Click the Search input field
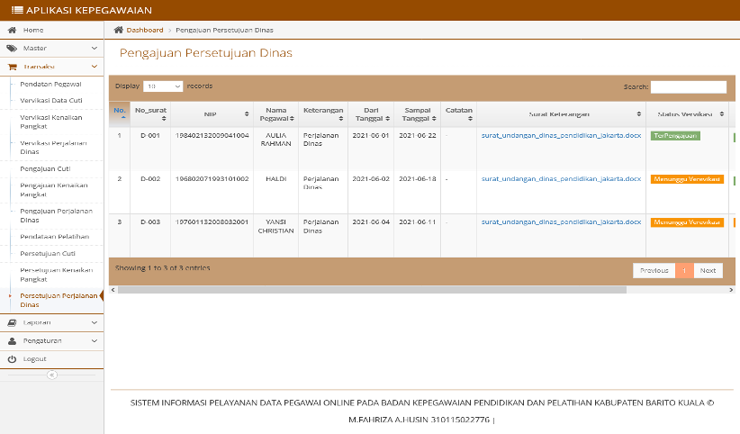This screenshot has width=740, height=434. 689,87
